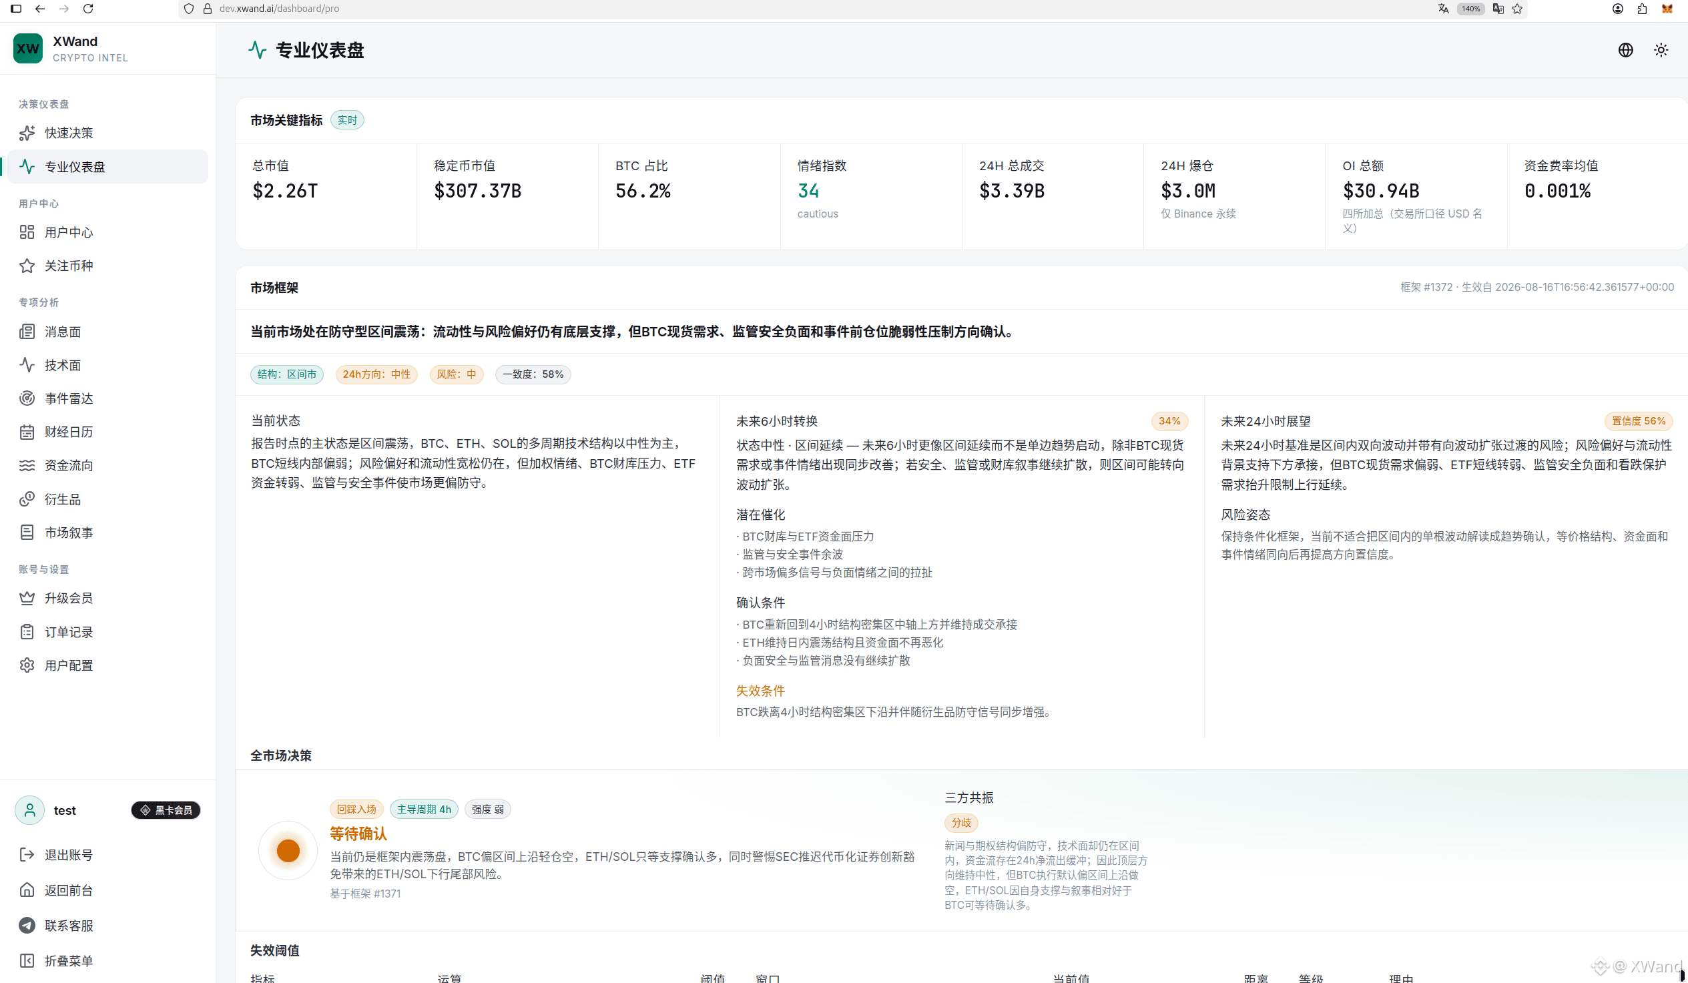1688x983 pixels.
Task: Click the 用户中心 grid icon
Action: click(x=27, y=232)
